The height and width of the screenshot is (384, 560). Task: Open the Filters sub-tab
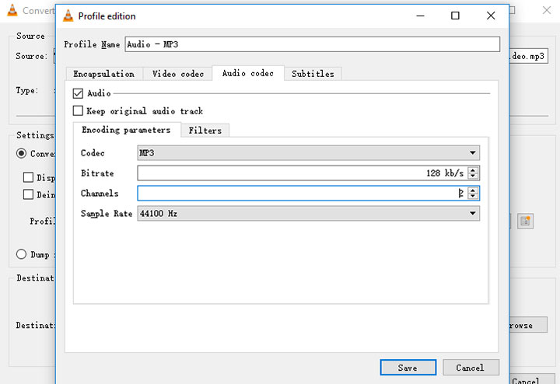pos(205,131)
